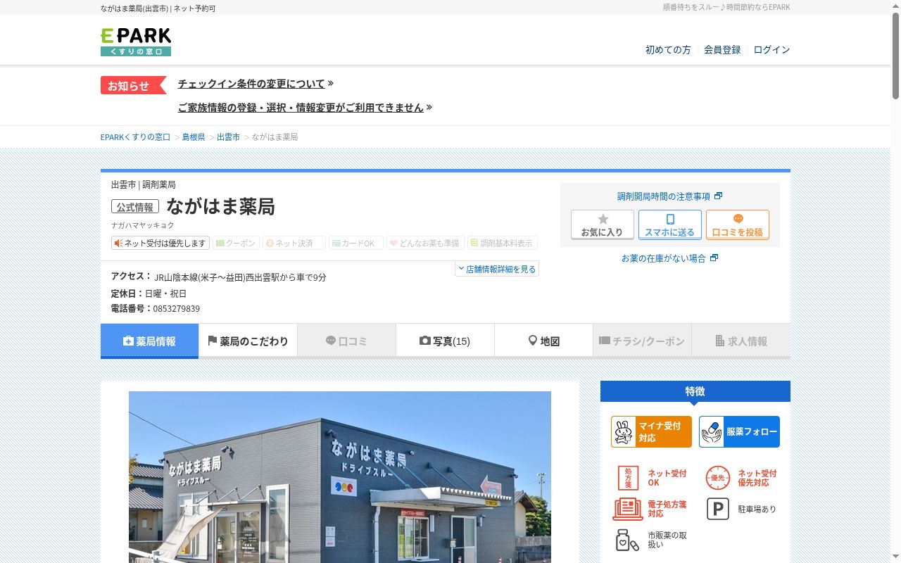Click the 公式情報 badge
The width and height of the screenshot is (901, 563).
click(x=135, y=207)
